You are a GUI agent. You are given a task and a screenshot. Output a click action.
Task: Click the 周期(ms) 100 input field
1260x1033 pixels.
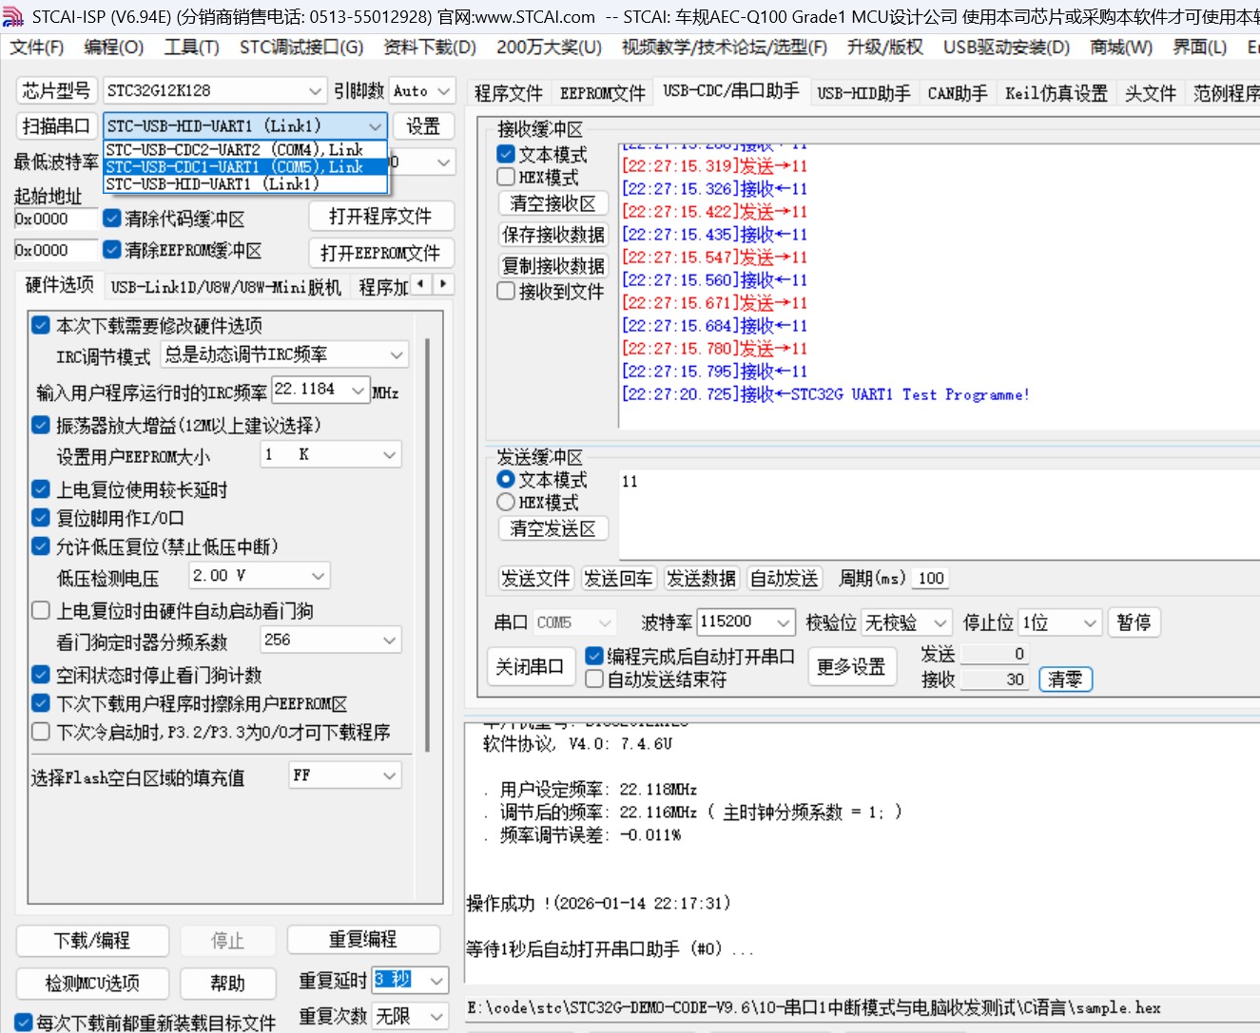[x=929, y=578]
